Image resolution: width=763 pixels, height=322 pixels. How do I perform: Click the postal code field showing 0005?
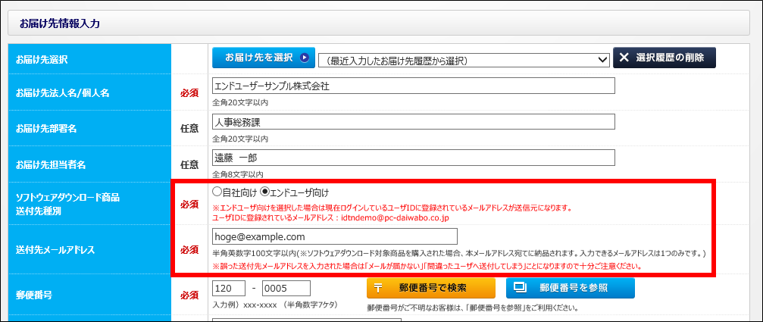point(286,289)
